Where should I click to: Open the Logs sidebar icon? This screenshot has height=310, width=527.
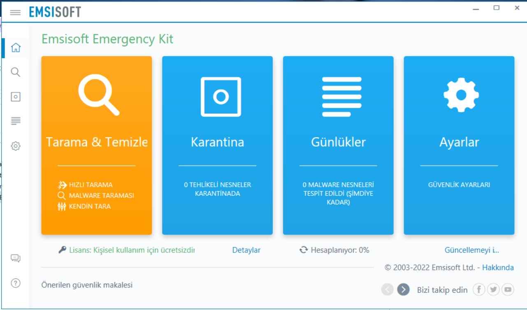[15, 120]
